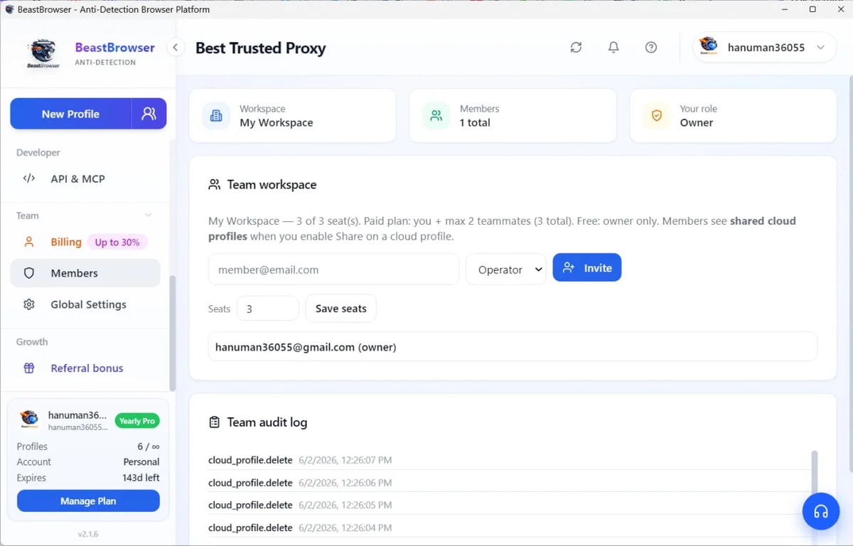Open Billing page
This screenshot has height=546, width=853.
(85, 242)
